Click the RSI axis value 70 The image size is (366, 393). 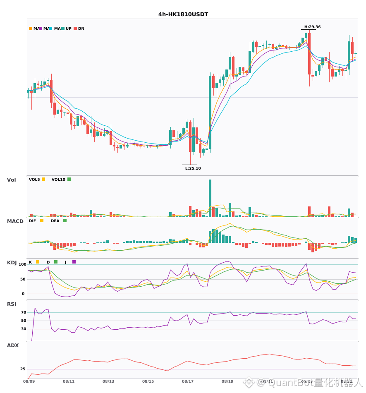coord(24,312)
